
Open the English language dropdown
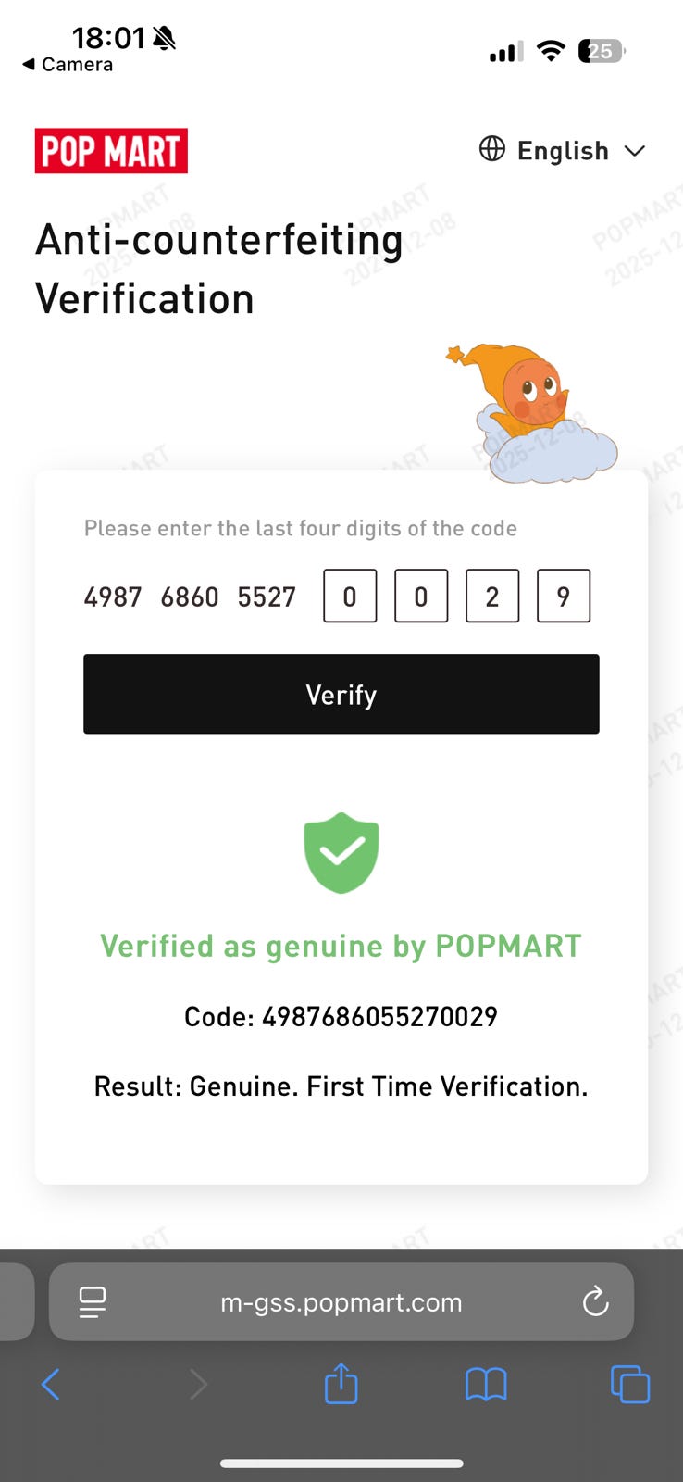pyautogui.click(x=562, y=150)
